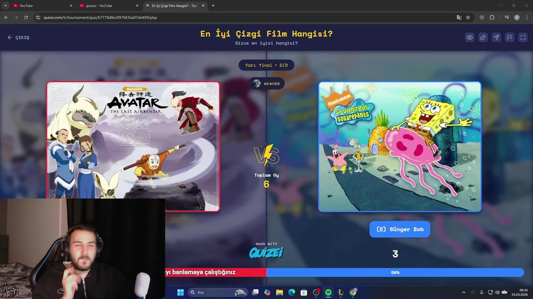Select the Avatar The Last Airbender image
This screenshot has height=299, width=533.
click(x=133, y=146)
